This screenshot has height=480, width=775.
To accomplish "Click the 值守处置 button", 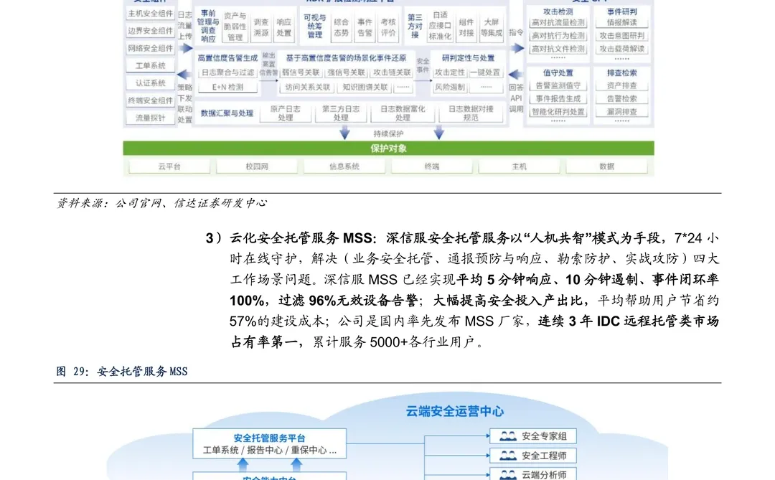I will pyautogui.click(x=558, y=71).
